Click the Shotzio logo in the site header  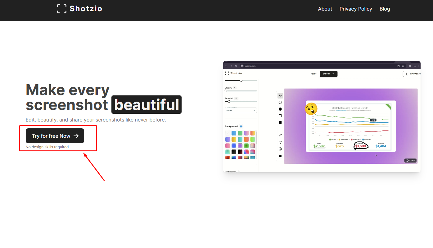tap(79, 9)
